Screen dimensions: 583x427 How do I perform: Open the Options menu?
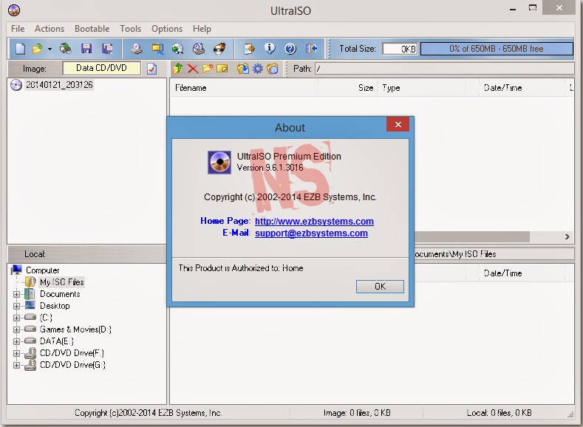(x=167, y=29)
